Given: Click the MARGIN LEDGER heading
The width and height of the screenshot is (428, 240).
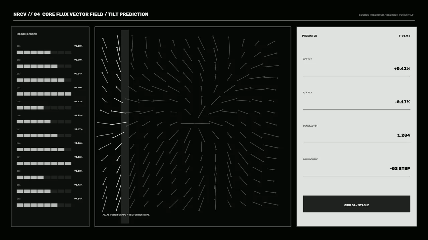Looking at the screenshot, I should click(x=27, y=34).
